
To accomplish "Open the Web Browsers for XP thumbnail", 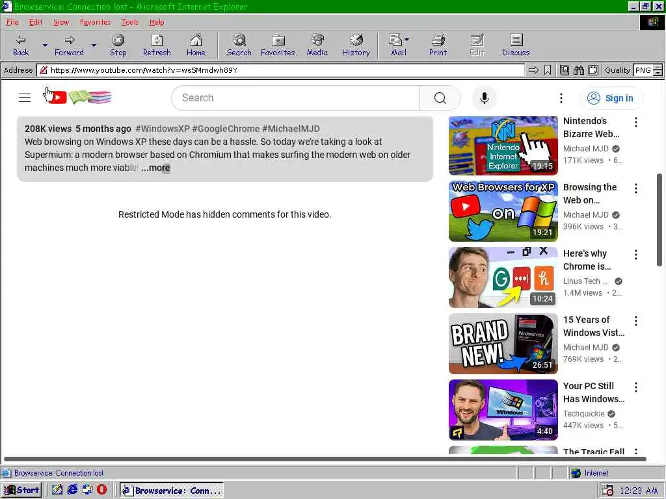I will [x=503, y=211].
